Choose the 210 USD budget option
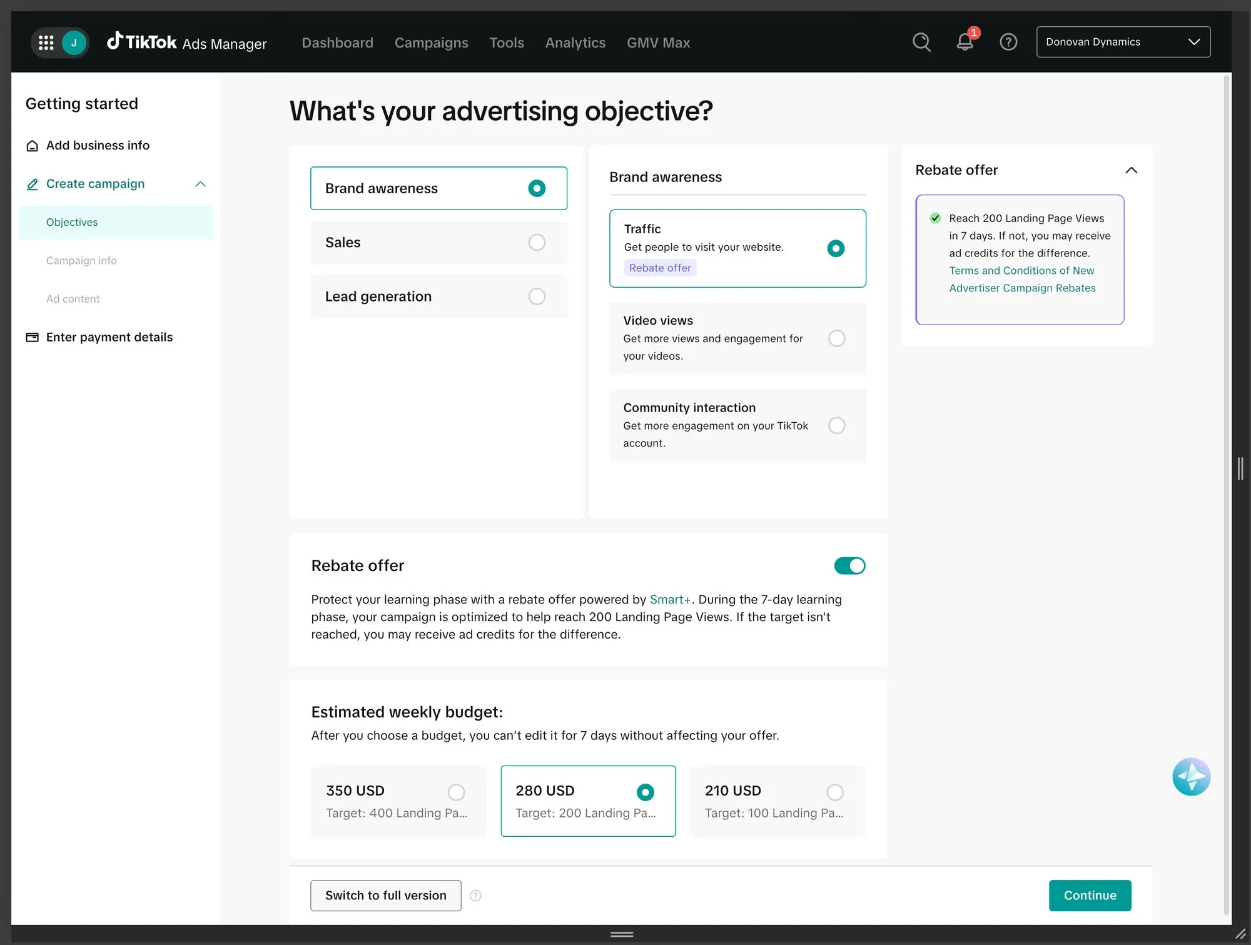 point(777,801)
